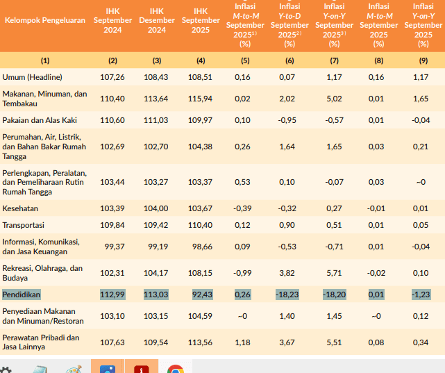Image resolution: width=445 pixels, height=373 pixels.
Task: Click column number (7) in header row
Action: pyautogui.click(x=333, y=60)
